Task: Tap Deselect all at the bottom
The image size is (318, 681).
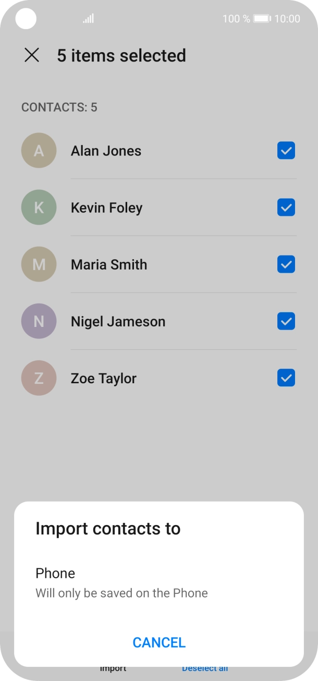Action: click(205, 669)
